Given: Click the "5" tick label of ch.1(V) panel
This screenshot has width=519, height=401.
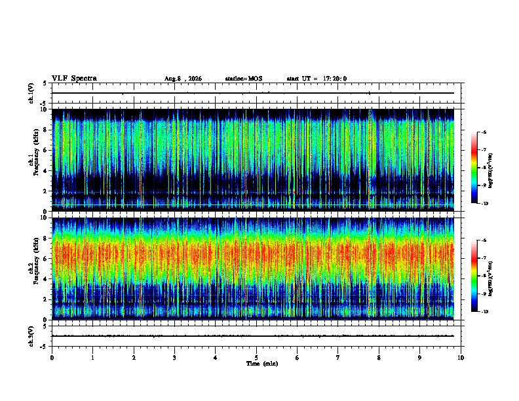Looking at the screenshot, I should [45, 84].
